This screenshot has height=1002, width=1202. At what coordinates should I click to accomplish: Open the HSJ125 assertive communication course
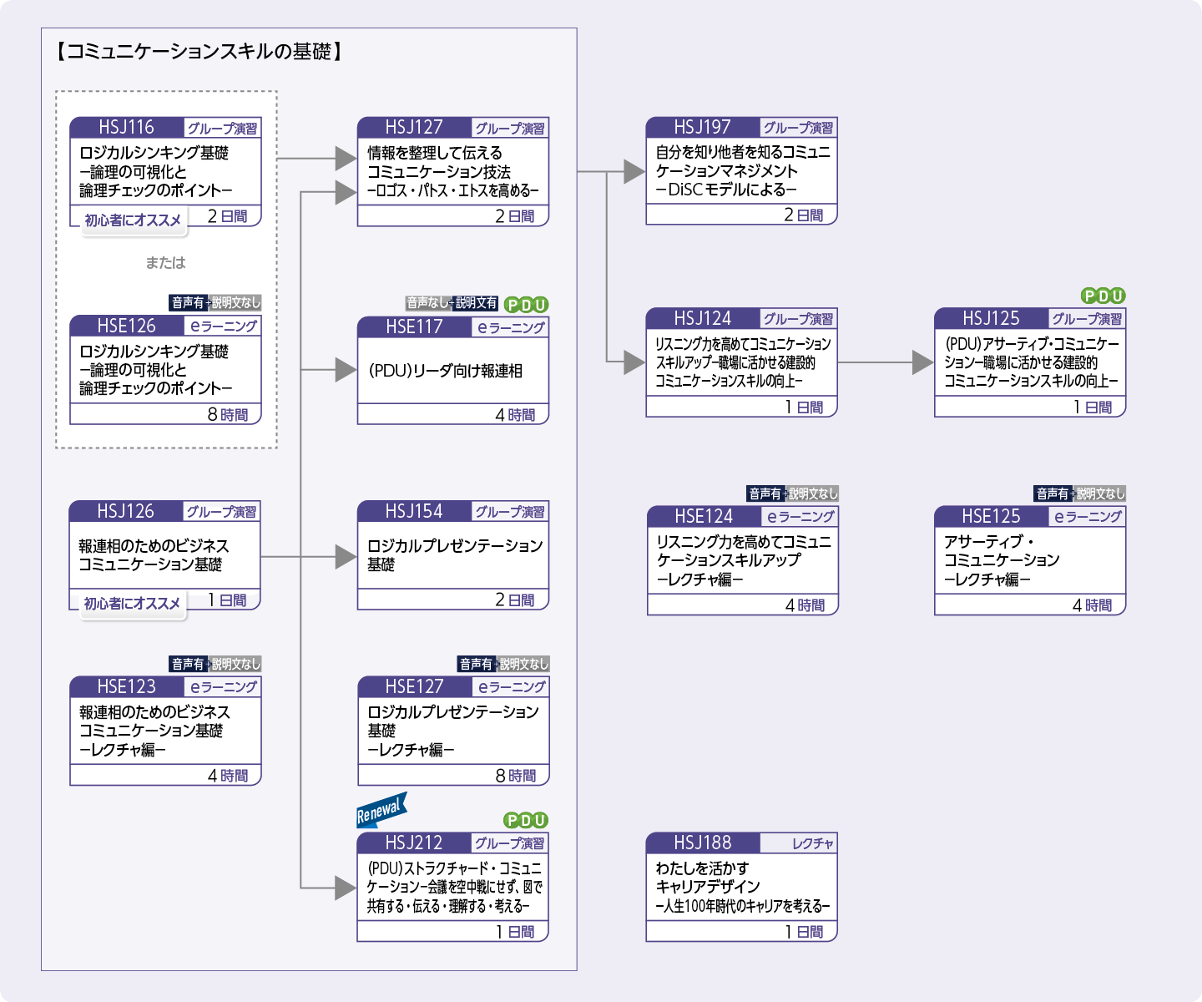(1030, 362)
